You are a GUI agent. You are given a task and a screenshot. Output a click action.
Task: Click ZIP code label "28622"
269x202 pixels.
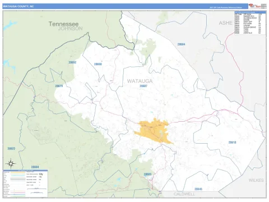point(11,149)
